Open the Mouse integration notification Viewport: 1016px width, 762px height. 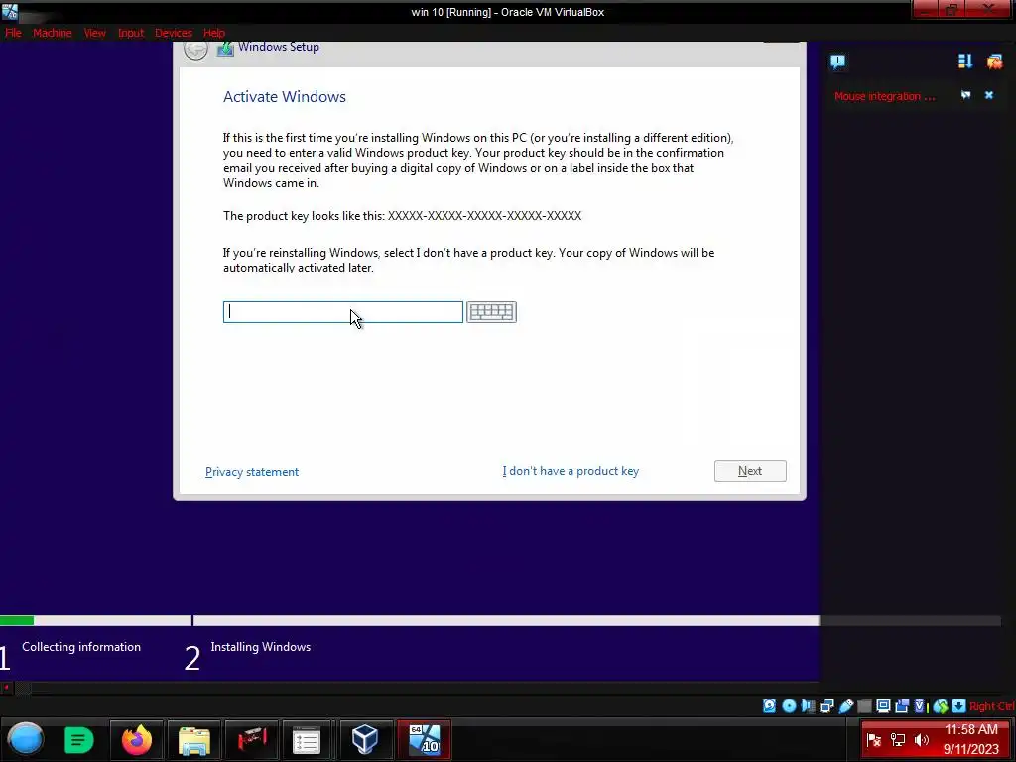[x=884, y=96]
